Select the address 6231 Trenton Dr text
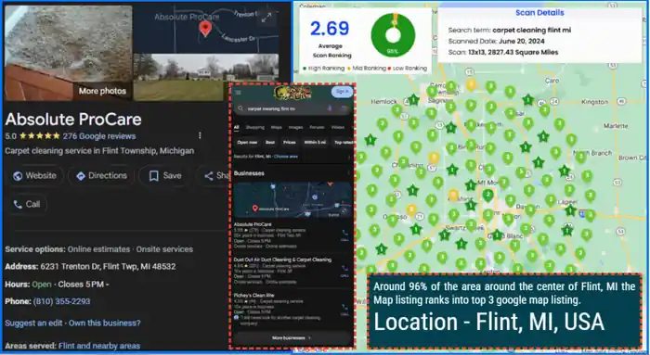650x355 pixels. coord(108,266)
